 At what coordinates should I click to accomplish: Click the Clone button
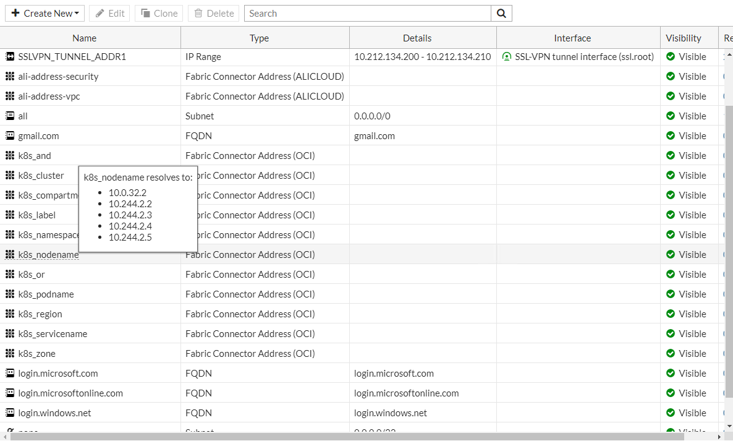point(158,13)
